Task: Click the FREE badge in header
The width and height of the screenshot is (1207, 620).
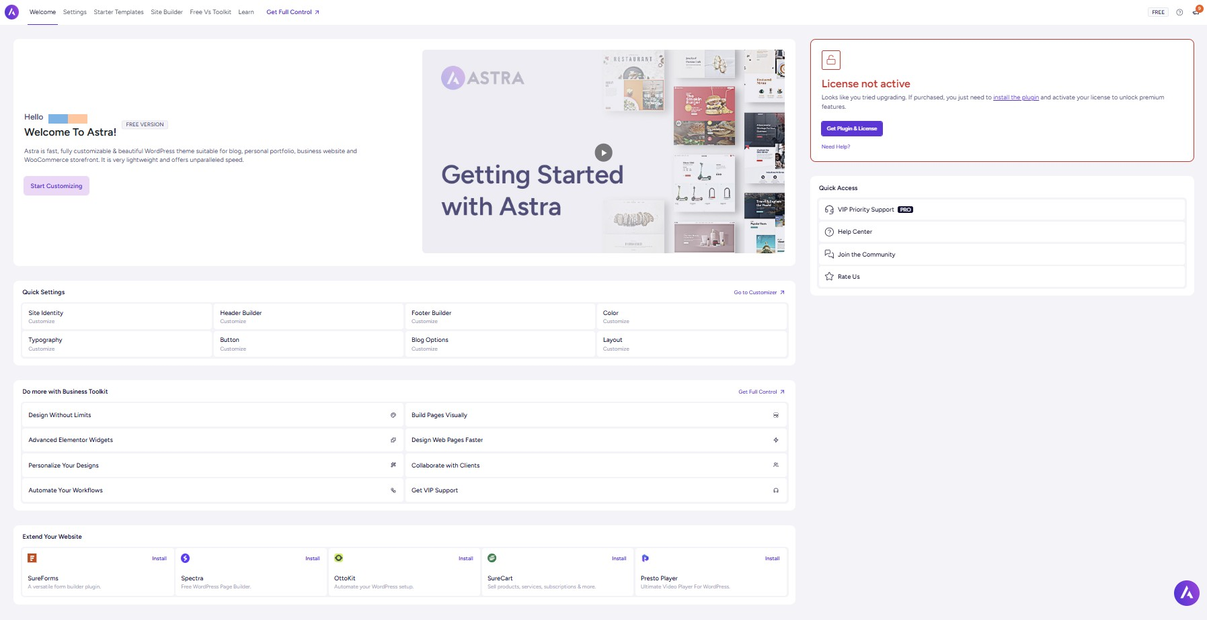Action: [1158, 12]
